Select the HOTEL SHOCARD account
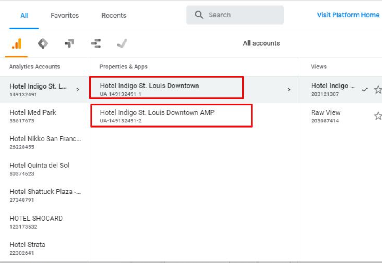Image resolution: width=382 pixels, height=263 pixels. click(44, 222)
